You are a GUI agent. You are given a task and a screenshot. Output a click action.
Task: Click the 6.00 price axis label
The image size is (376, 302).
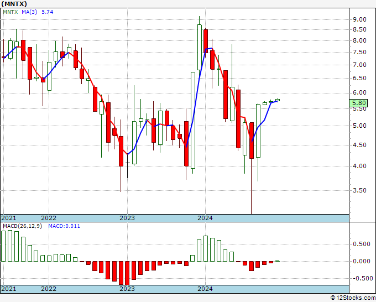click(359, 92)
